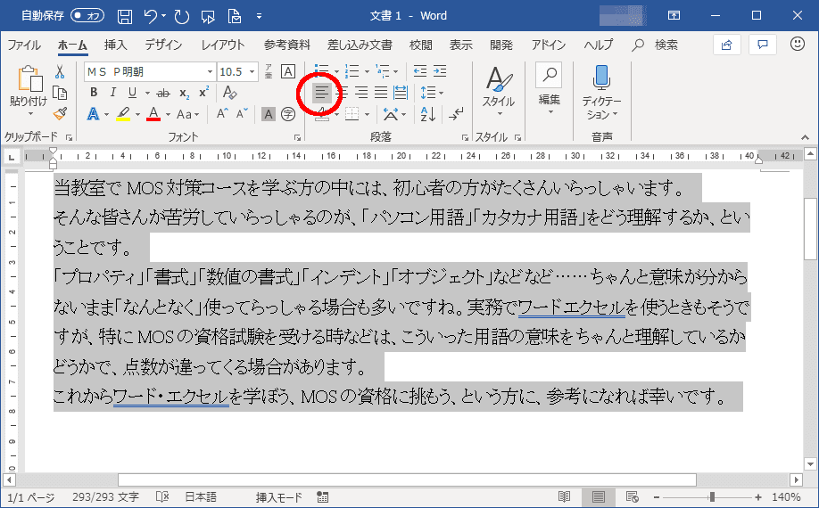This screenshot has height=508, width=819.
Task: Toggle the 挿入モード status bar indicator
Action: 279,497
